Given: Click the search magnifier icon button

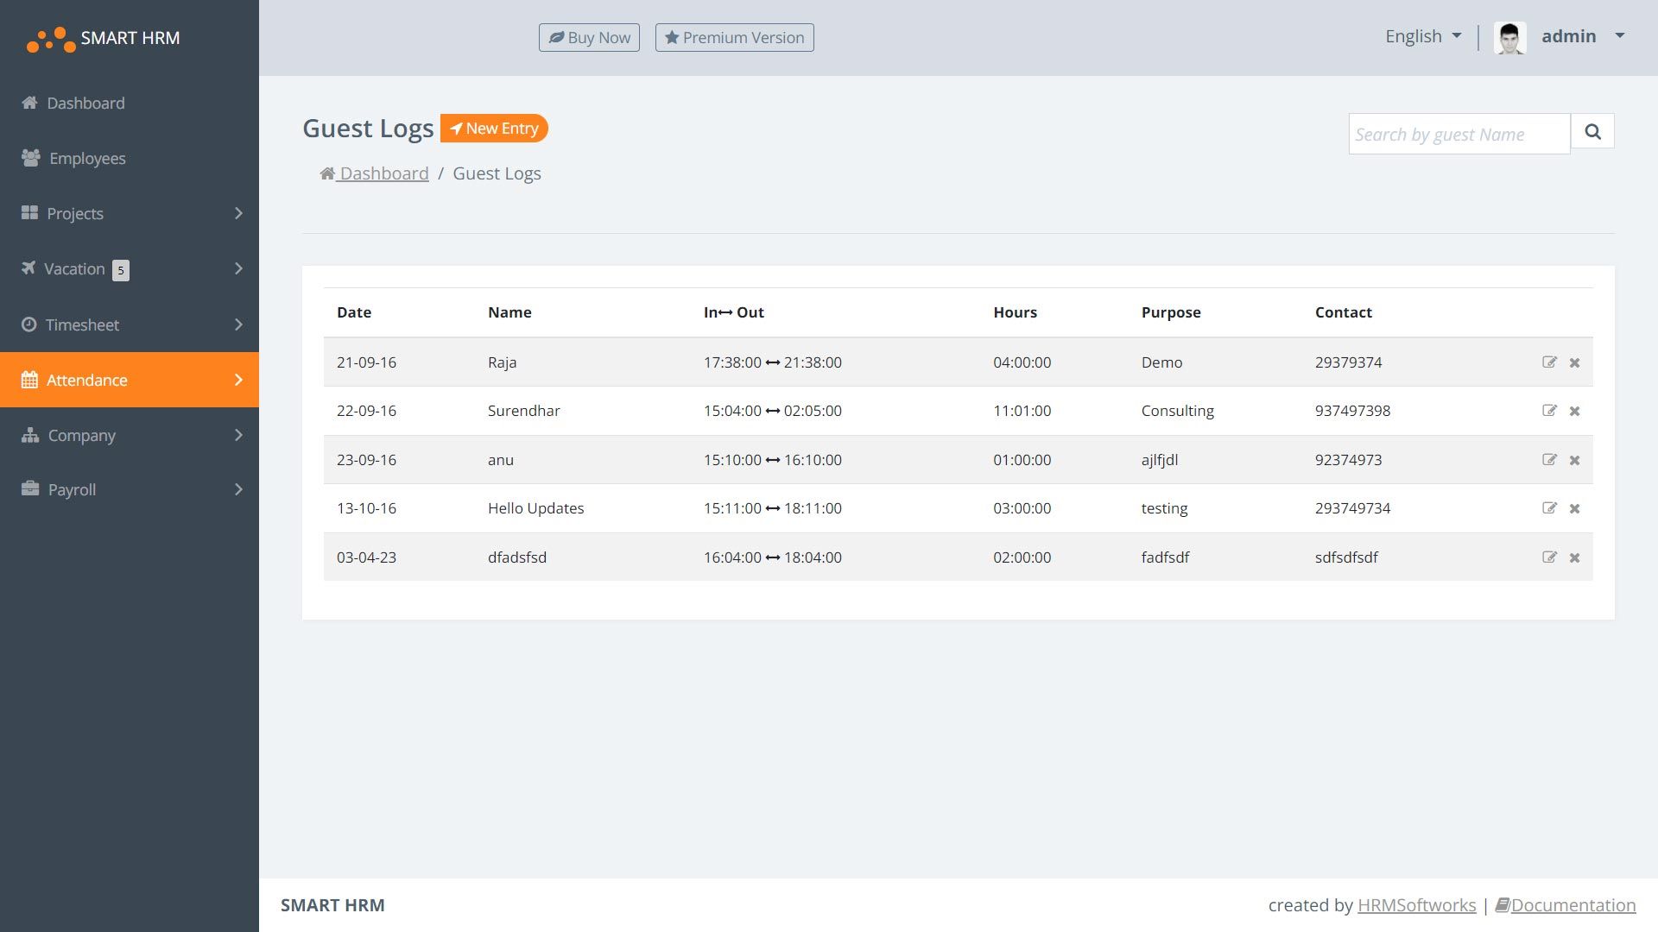Looking at the screenshot, I should (x=1592, y=132).
